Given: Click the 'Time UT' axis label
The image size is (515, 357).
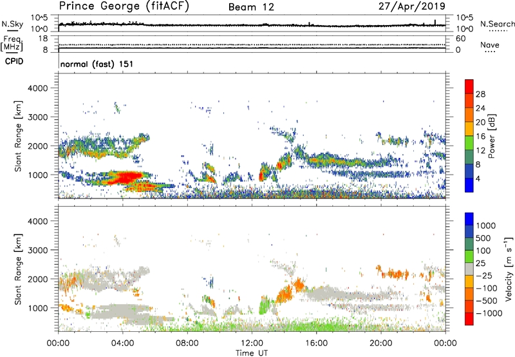Looking at the screenshot, I should (x=252, y=353).
